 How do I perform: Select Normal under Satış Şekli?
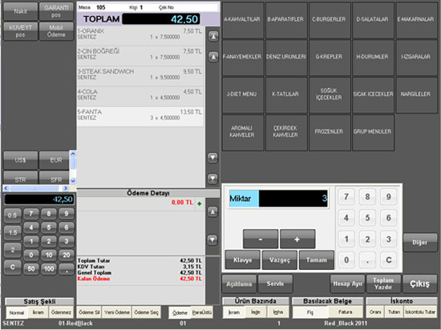point(17,312)
